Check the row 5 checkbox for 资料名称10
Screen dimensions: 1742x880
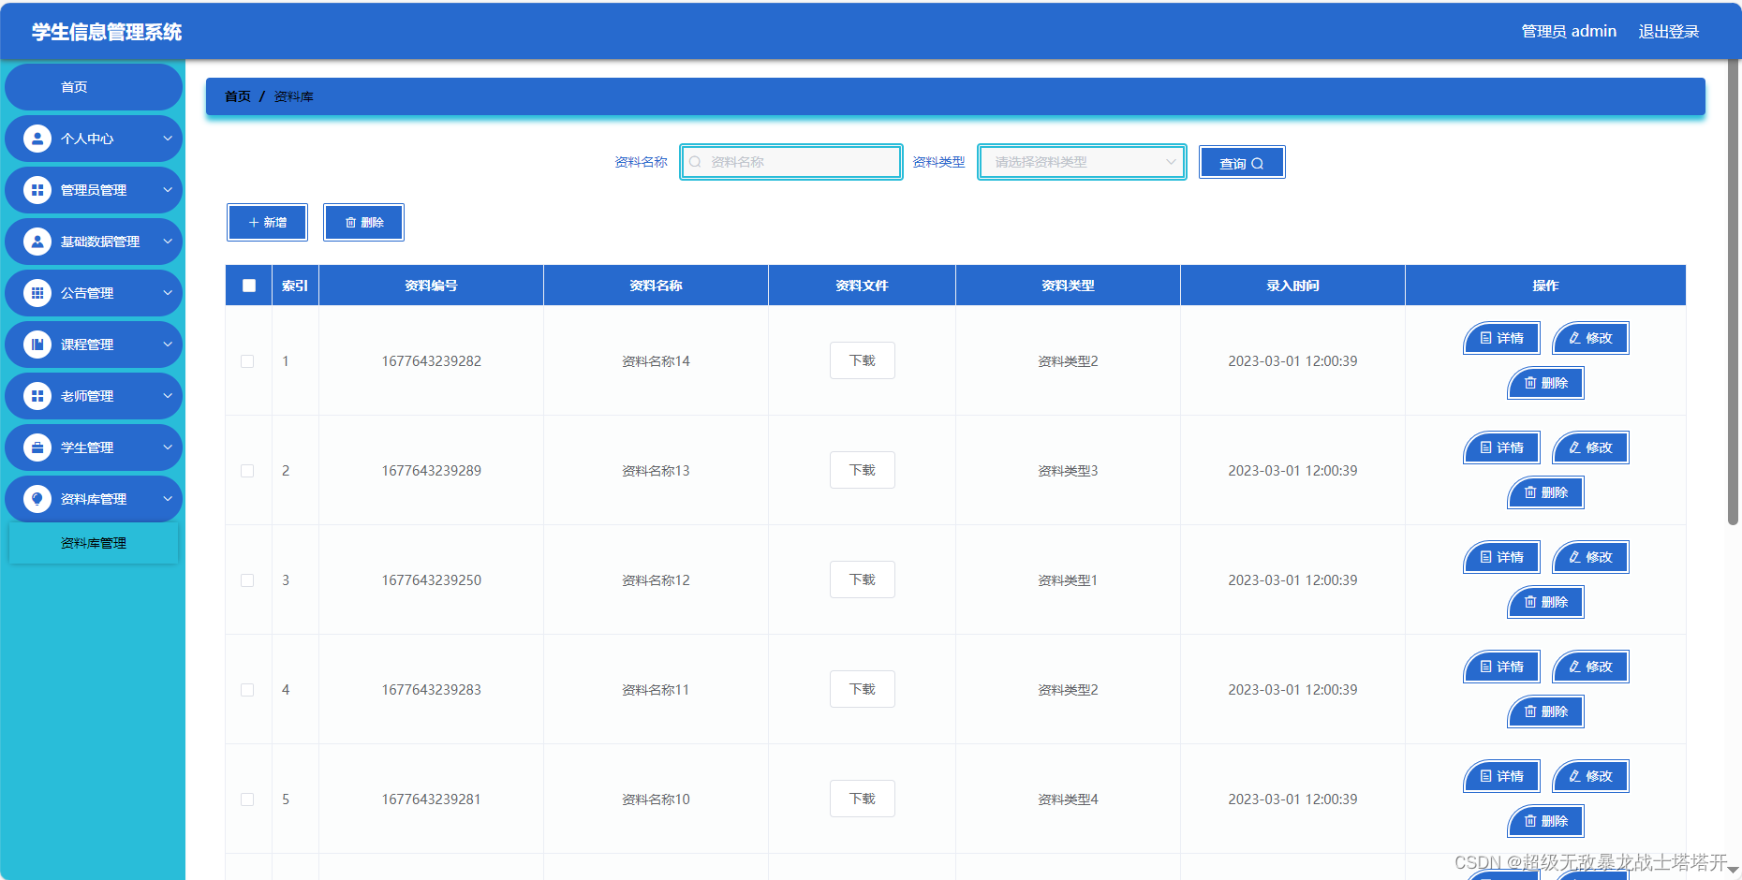coord(247,799)
